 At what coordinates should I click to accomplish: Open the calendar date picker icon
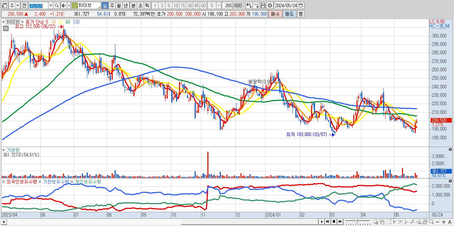pyautogui.click(x=301, y=5)
